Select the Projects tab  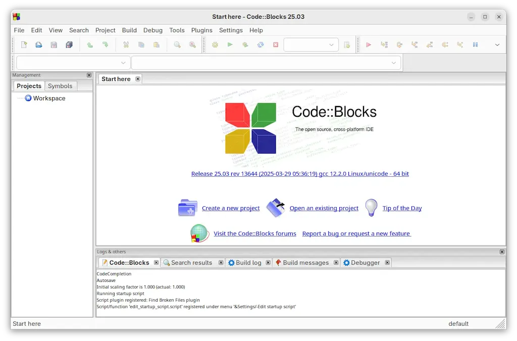click(29, 86)
